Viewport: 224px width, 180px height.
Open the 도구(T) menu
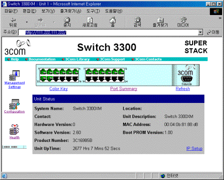pos(93,11)
